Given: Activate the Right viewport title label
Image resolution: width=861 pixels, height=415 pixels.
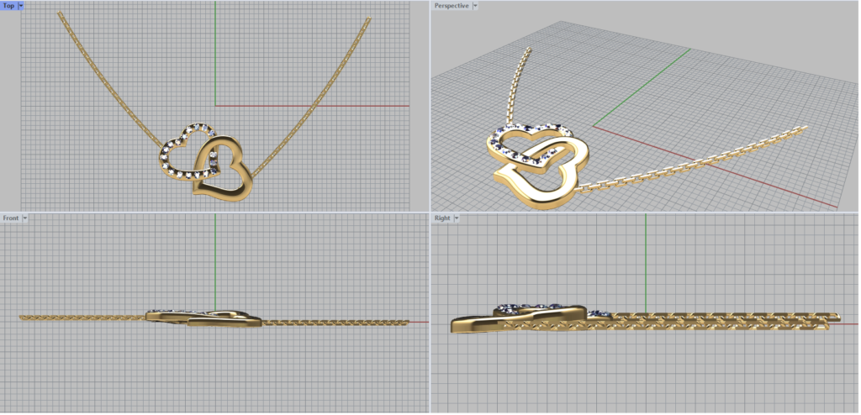Looking at the screenshot, I should pyautogui.click(x=441, y=218).
